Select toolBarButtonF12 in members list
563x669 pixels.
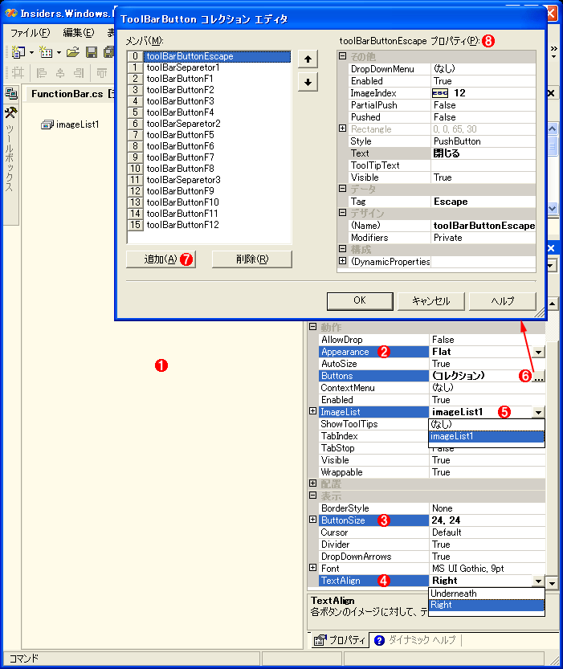click(x=217, y=225)
